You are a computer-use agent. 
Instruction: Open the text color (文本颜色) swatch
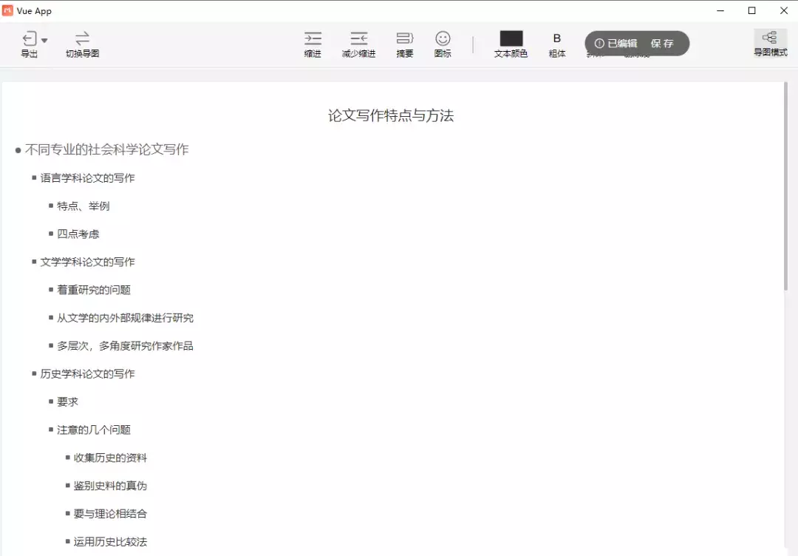point(511,38)
